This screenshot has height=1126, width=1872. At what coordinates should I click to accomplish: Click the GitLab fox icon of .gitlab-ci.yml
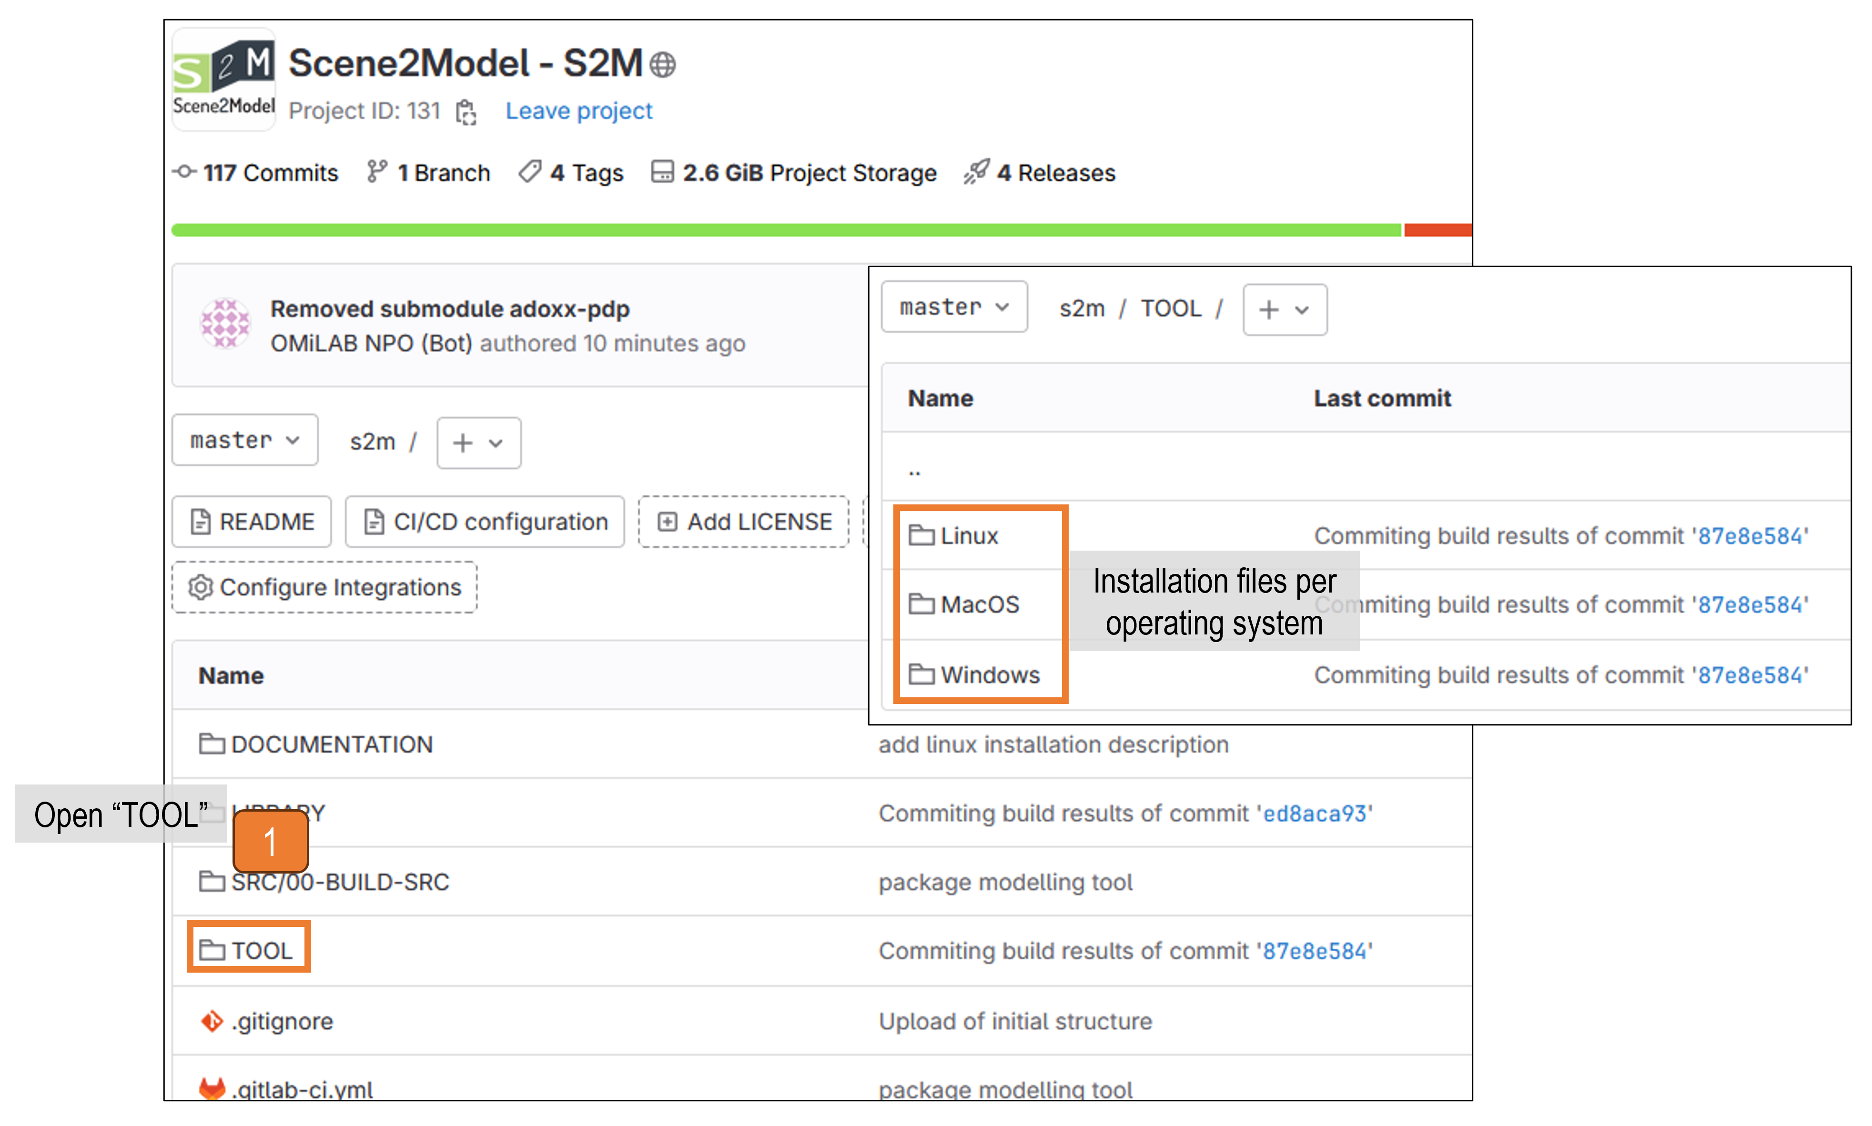[212, 1089]
